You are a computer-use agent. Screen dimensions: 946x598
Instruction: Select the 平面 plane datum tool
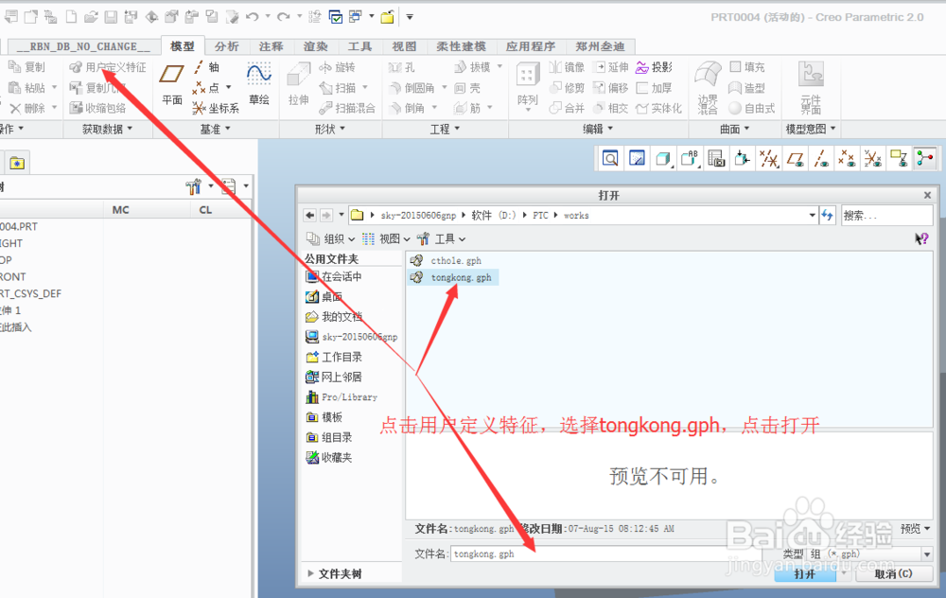click(x=172, y=85)
